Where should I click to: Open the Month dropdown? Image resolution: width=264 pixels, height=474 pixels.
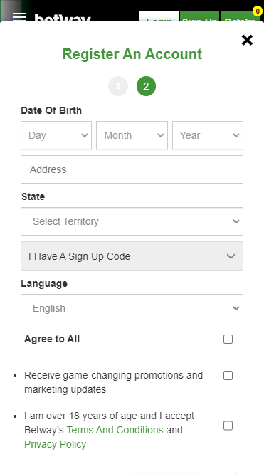pos(132,135)
